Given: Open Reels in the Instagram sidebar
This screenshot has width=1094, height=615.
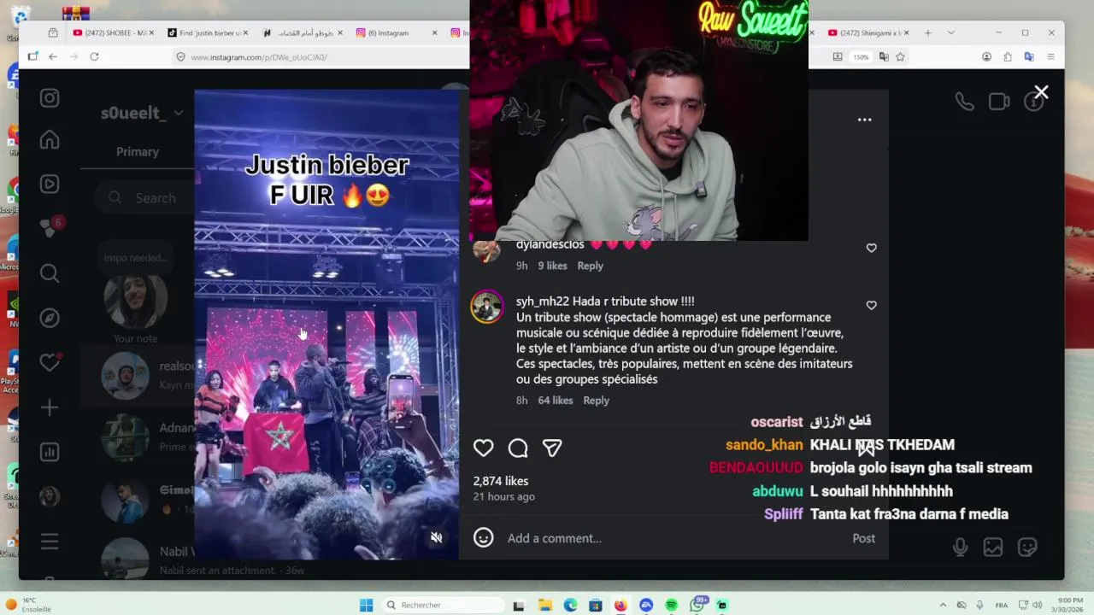Looking at the screenshot, I should (x=50, y=184).
